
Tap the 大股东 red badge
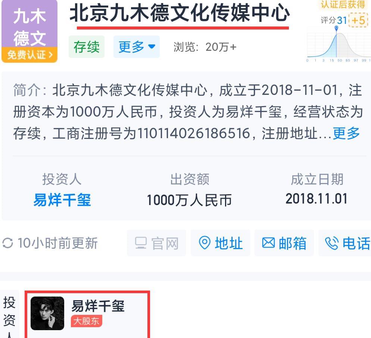point(86,321)
